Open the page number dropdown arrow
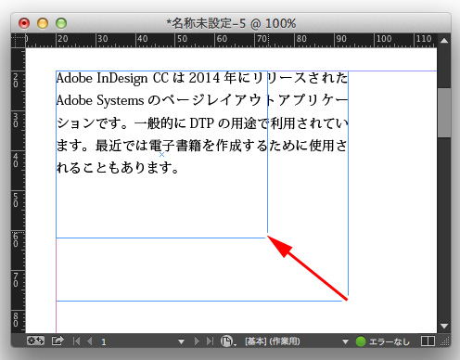 182,341
